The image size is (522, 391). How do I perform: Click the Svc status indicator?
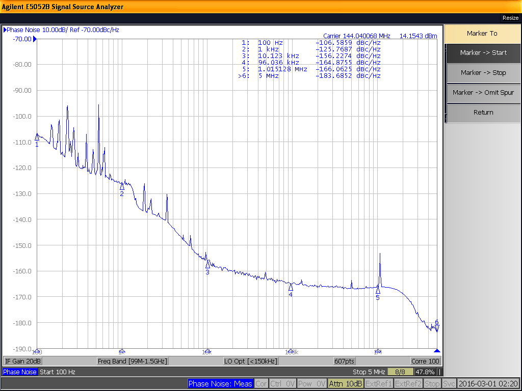(449, 384)
